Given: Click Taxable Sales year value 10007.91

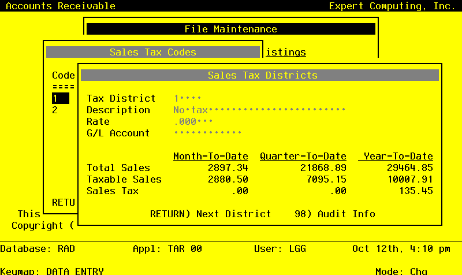Looking at the screenshot, I should tap(410, 179).
